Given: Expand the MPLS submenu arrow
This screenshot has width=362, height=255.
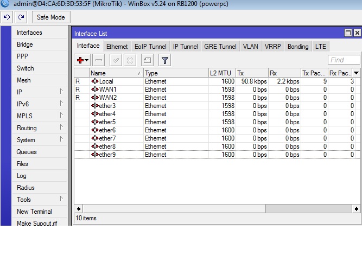Looking at the screenshot, I should [61, 115].
